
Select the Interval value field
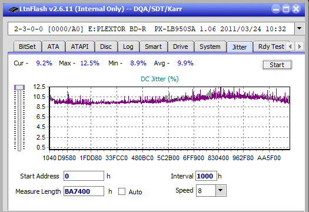tap(206, 176)
